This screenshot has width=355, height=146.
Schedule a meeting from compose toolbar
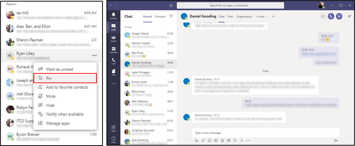229,141
